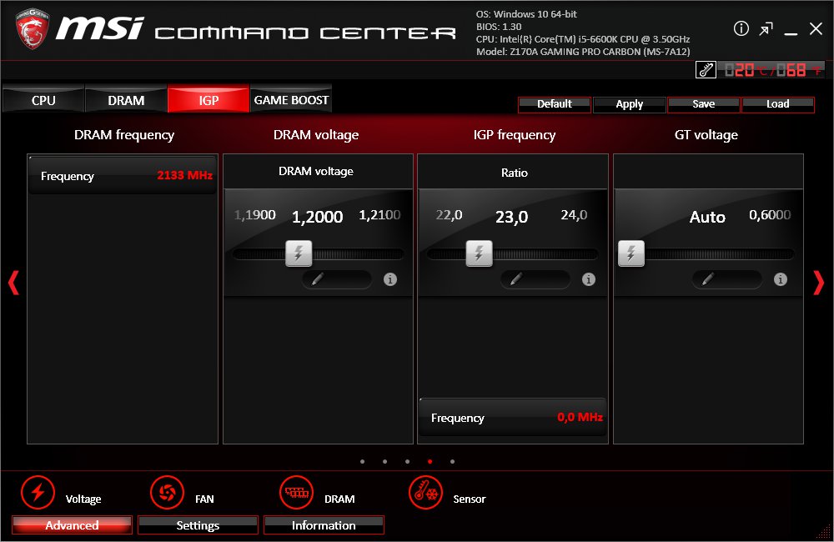This screenshot has width=834, height=542.
Task: Click the Settings button
Action: pos(198,525)
